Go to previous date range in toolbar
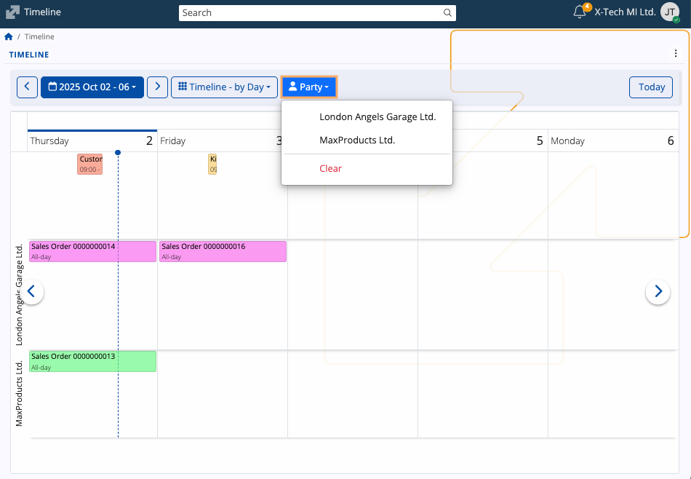 click(x=27, y=87)
